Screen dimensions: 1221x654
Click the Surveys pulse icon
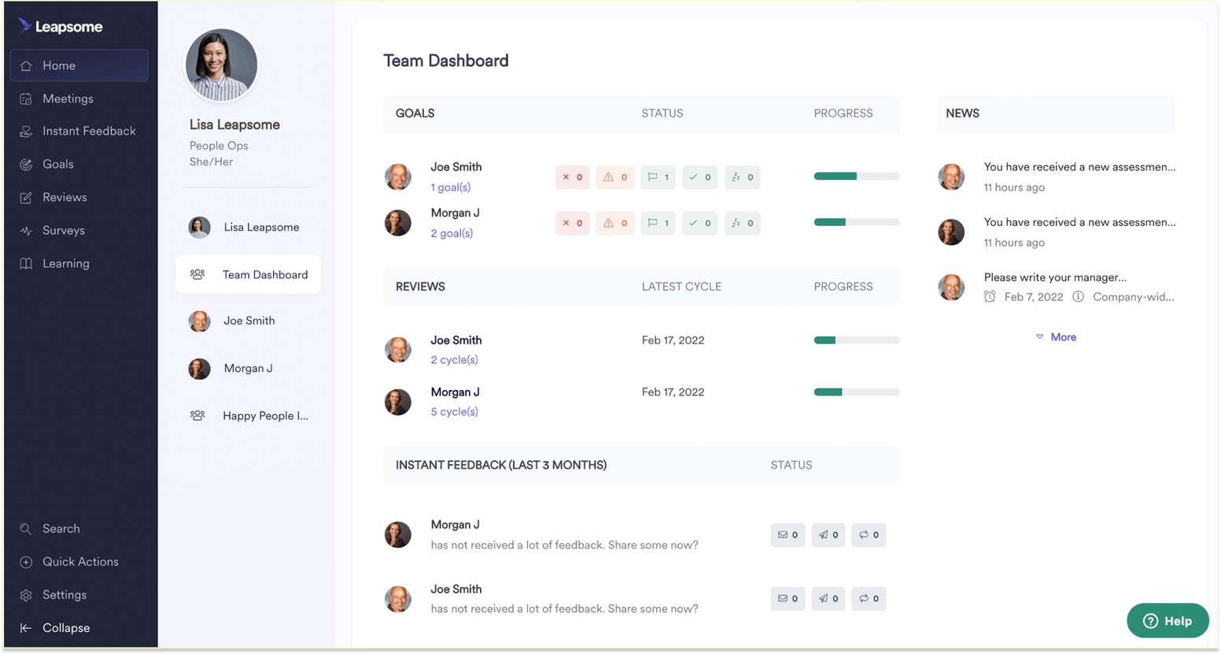click(26, 230)
